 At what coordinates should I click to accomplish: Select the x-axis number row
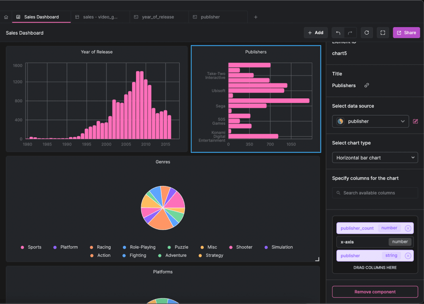[375, 242]
